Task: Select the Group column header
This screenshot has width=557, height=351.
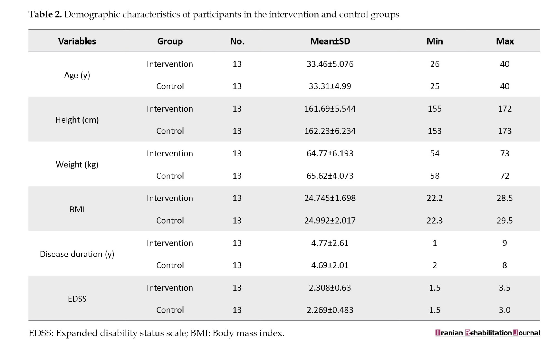Action: point(170,41)
